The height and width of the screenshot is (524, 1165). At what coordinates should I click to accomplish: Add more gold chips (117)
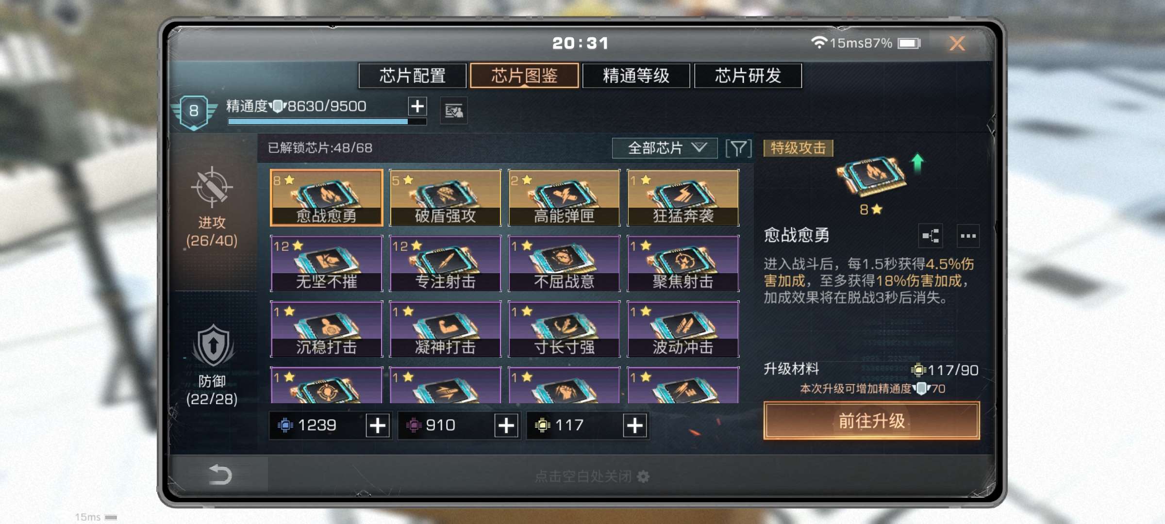(x=635, y=426)
